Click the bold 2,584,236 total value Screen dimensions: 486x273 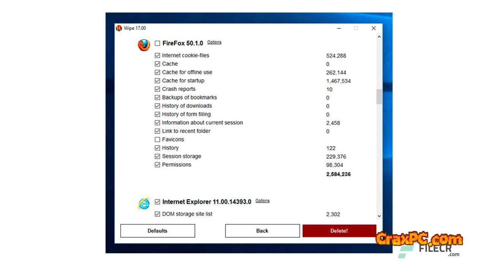[x=338, y=174]
